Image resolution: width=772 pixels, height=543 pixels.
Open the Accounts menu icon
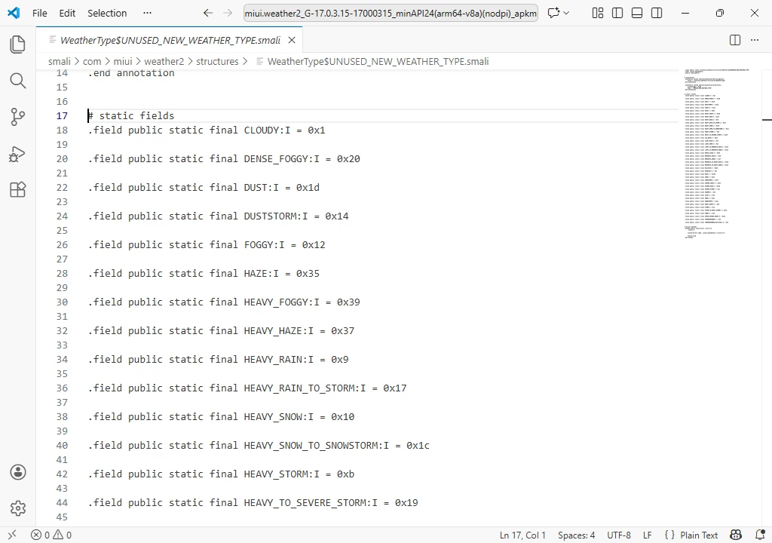18,472
